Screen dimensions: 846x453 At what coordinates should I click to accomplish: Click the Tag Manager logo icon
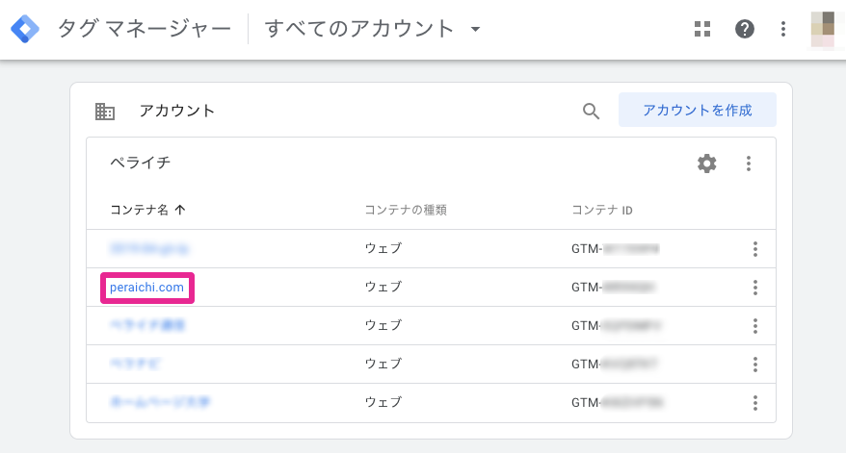(25, 29)
